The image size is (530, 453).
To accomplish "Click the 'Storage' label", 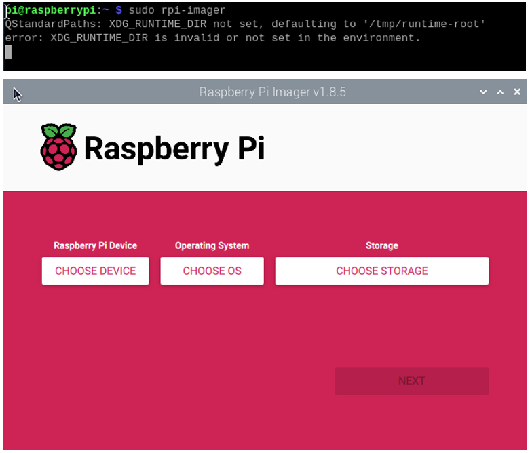I will point(381,245).
